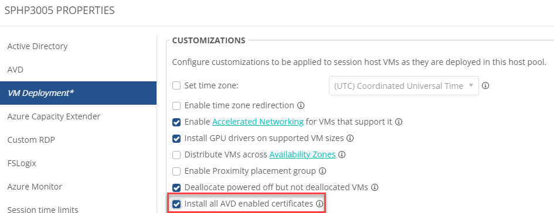Image resolution: width=554 pixels, height=213 pixels.
Task: Click info icon for AVD enabled certificates
Action: [x=320, y=204]
